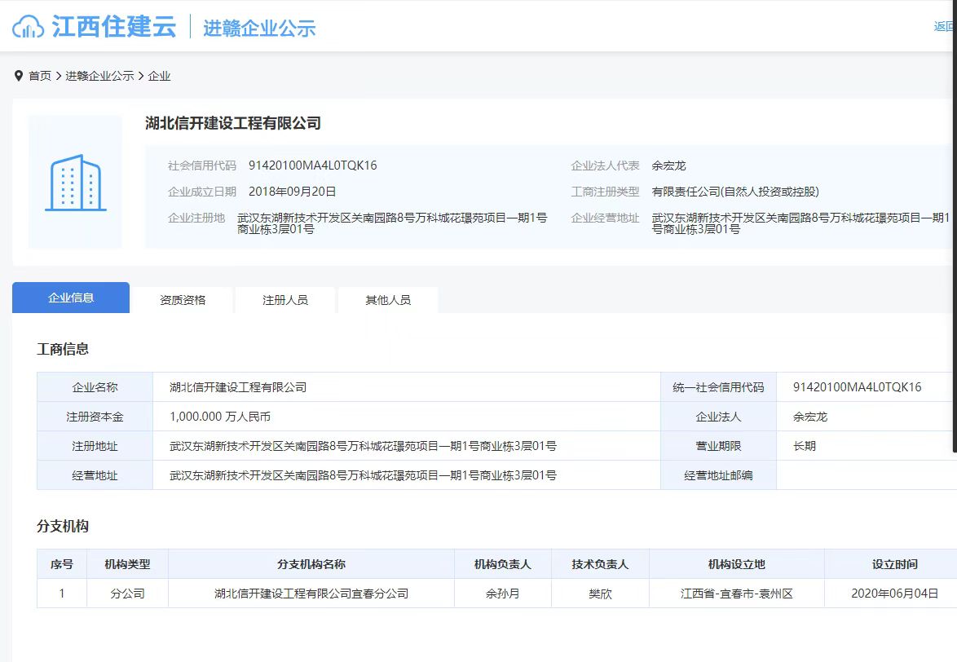Screen dimensions: 957x662
Task: Click the location pin icon in breadcrumb
Action: tap(18, 76)
